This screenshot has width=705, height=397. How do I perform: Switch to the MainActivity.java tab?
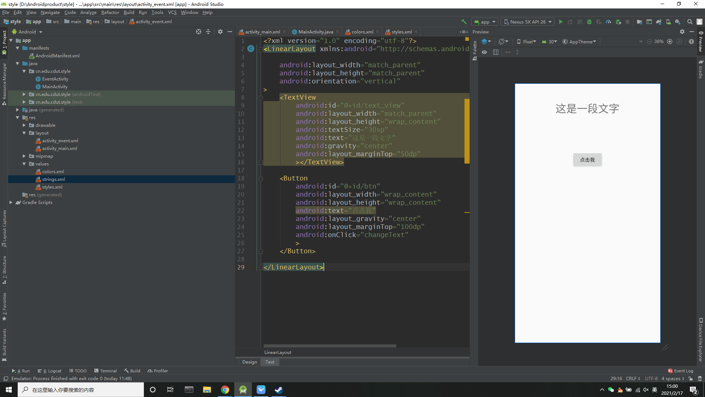tap(315, 32)
